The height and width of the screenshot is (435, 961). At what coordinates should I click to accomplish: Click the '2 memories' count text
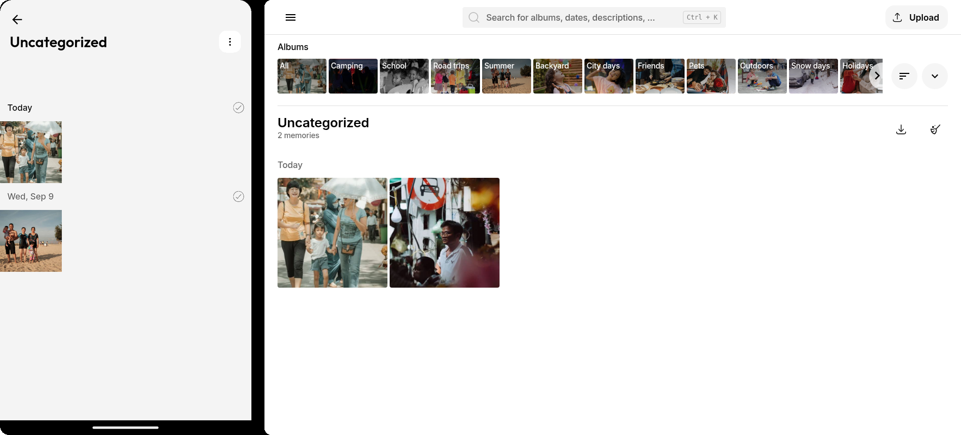[x=298, y=135]
